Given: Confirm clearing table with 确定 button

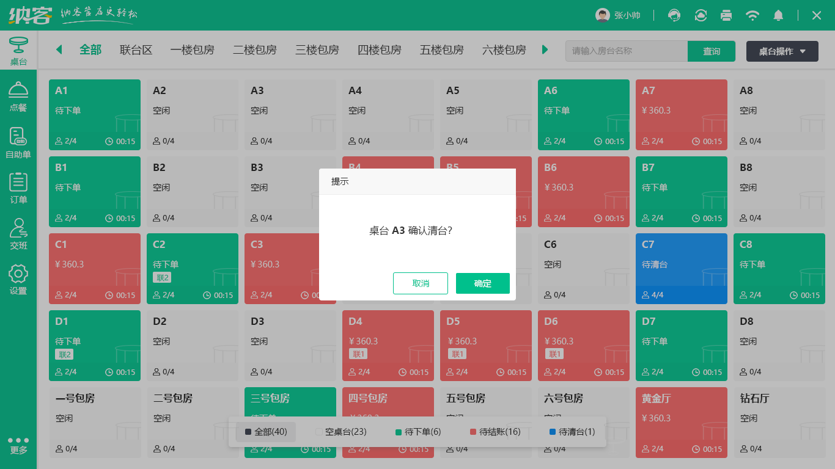Looking at the screenshot, I should point(482,283).
